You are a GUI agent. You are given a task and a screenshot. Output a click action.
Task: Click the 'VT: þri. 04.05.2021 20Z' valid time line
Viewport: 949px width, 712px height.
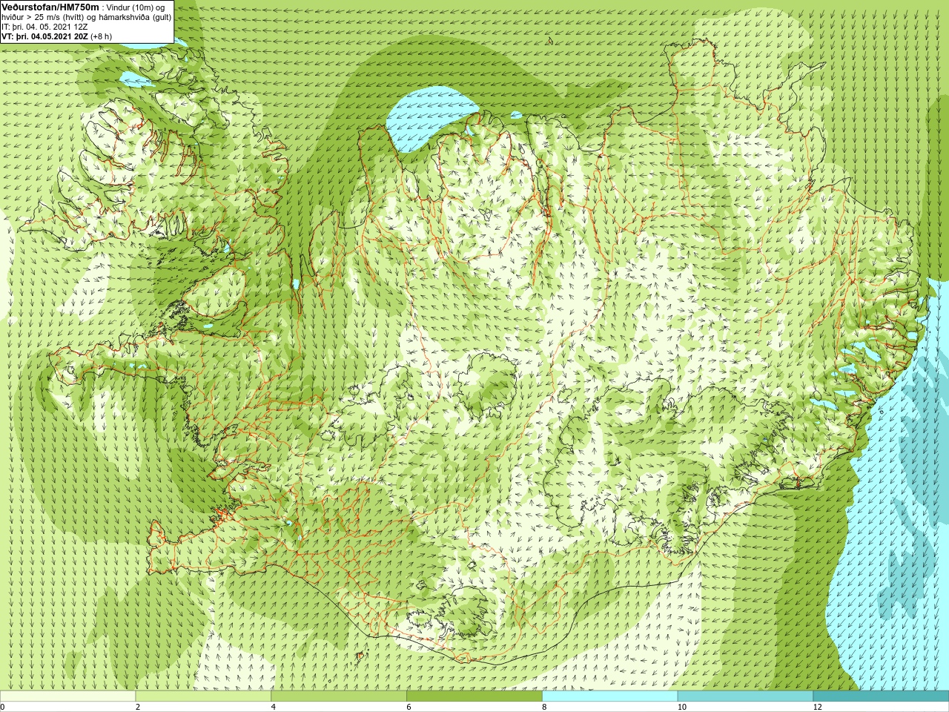[x=57, y=36]
